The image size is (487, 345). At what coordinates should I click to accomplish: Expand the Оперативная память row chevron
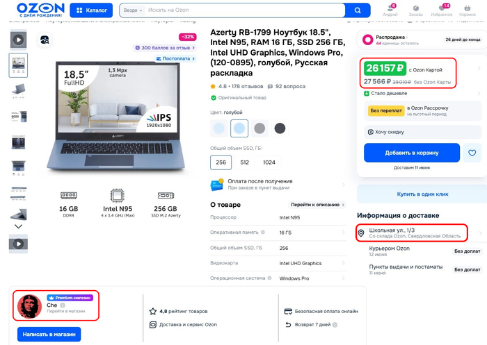point(343,232)
